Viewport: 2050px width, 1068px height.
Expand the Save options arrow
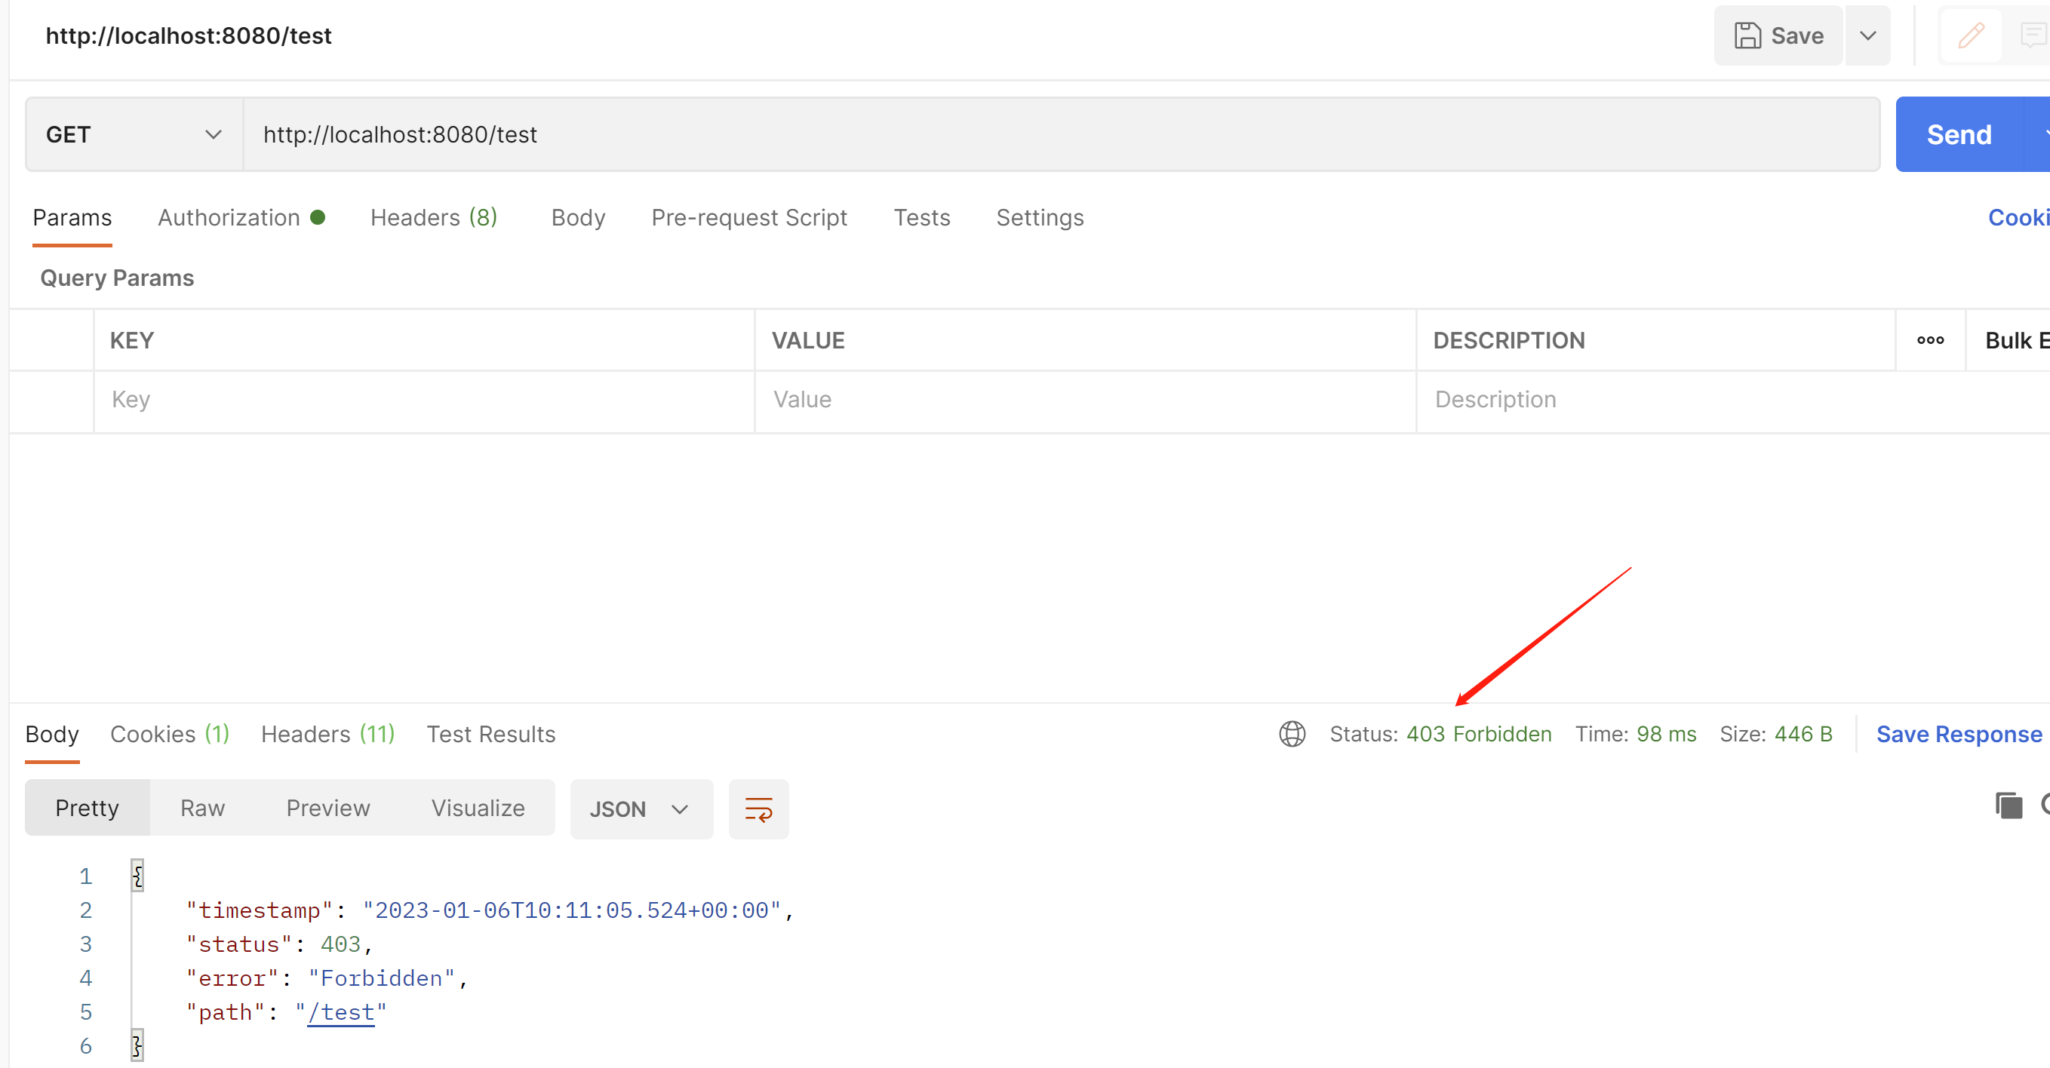[x=1867, y=35]
